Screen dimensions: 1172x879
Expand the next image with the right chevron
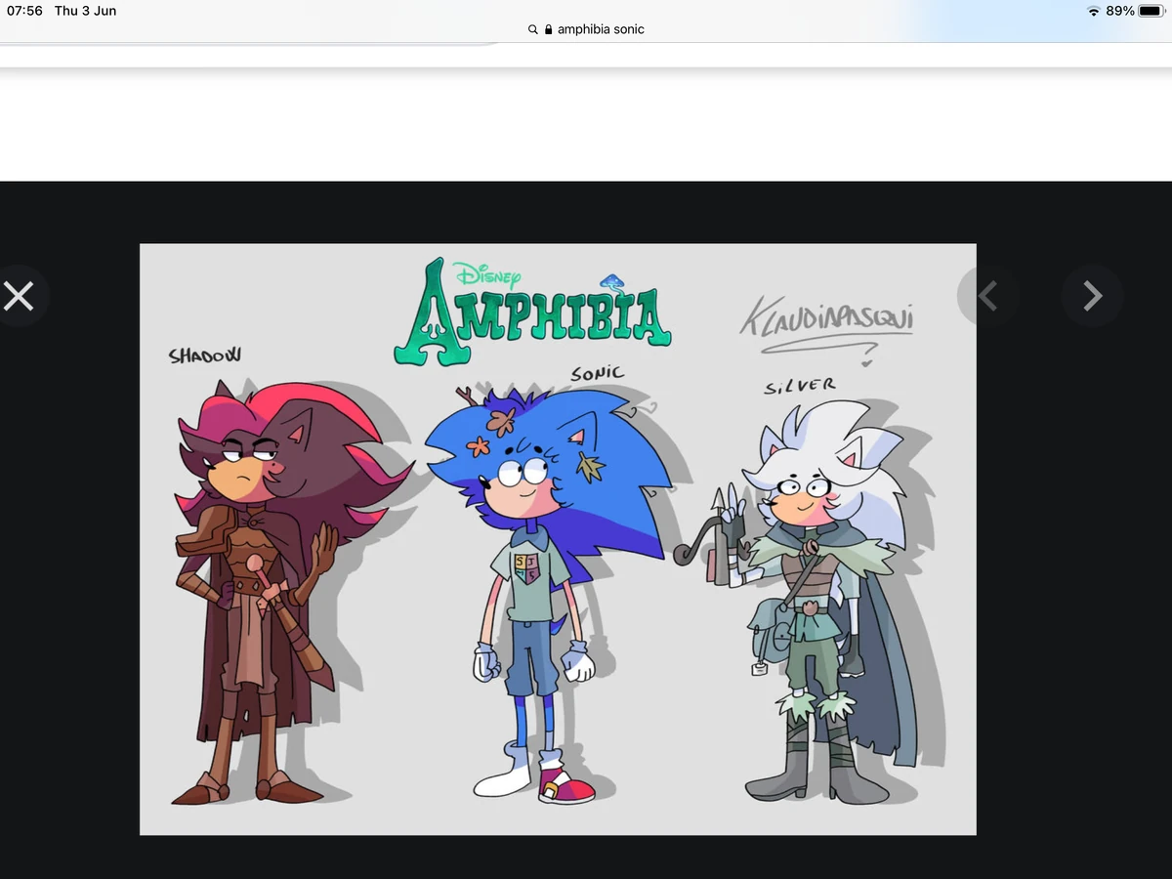pos(1093,295)
